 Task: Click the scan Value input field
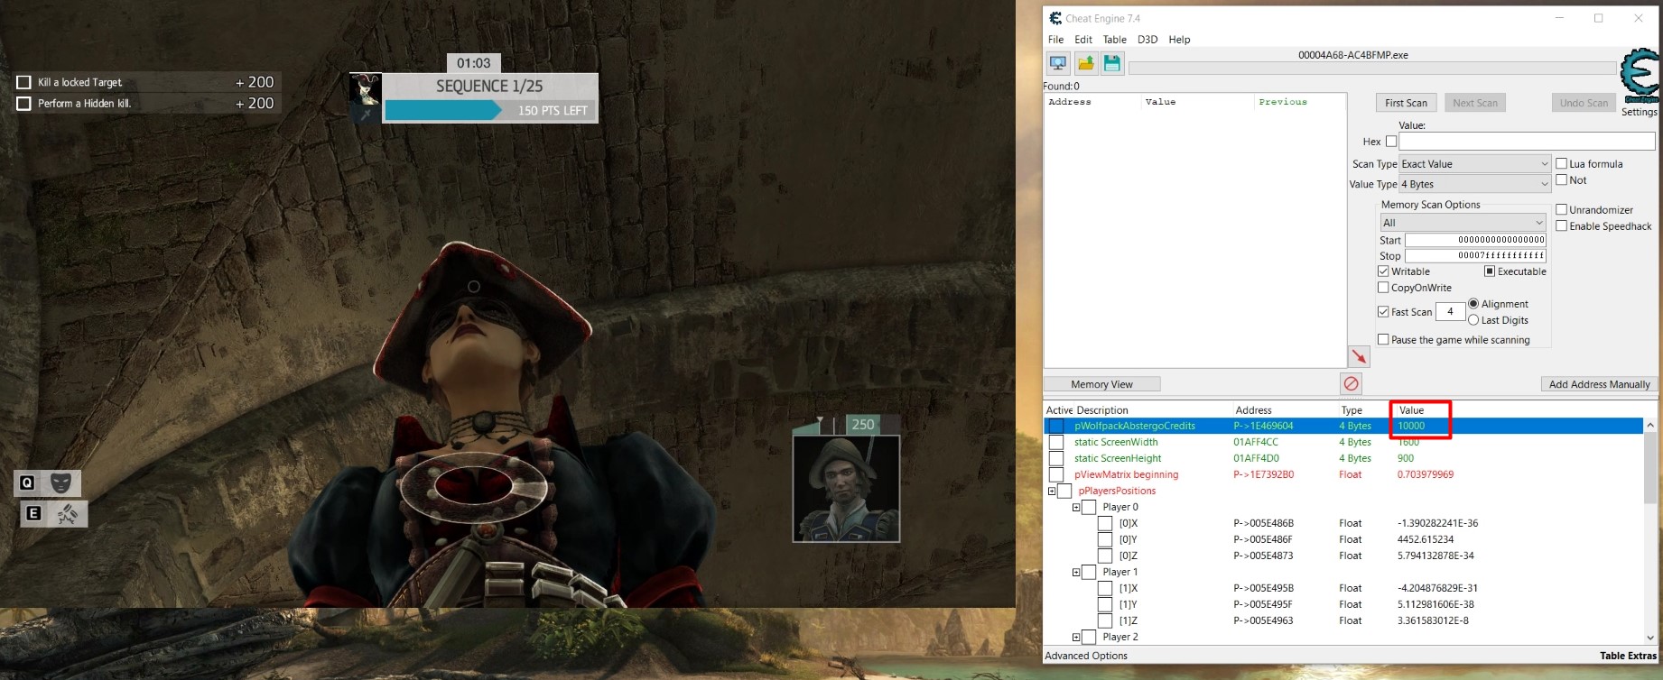click(x=1527, y=142)
